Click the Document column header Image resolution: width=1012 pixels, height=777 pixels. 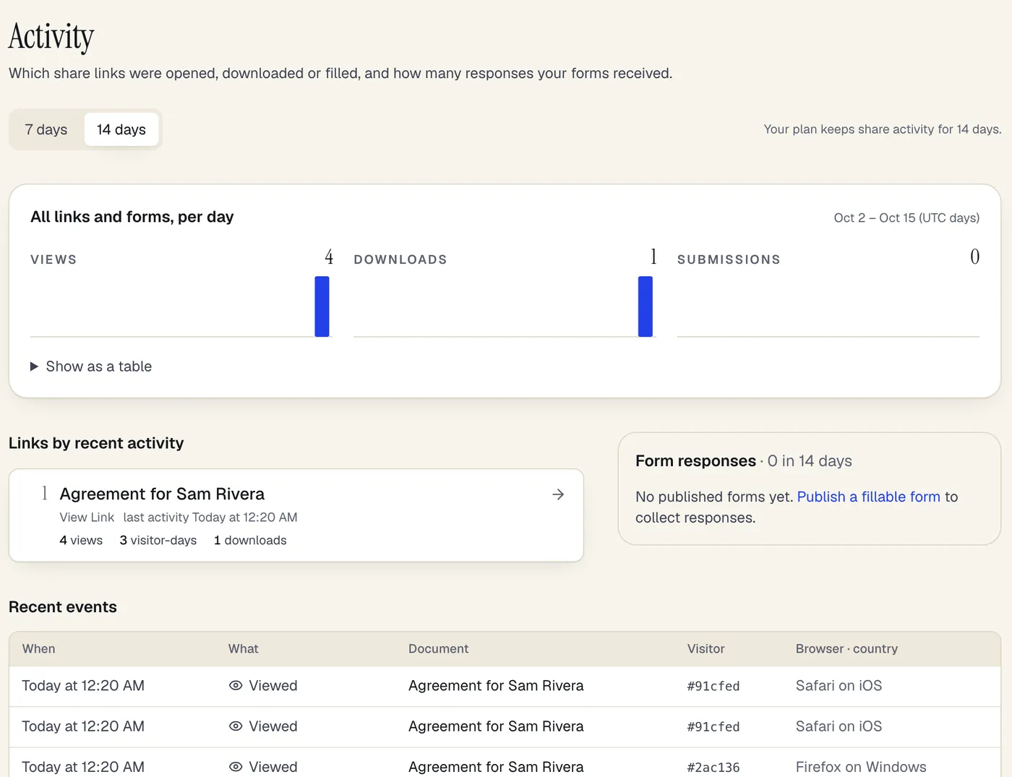[439, 649]
